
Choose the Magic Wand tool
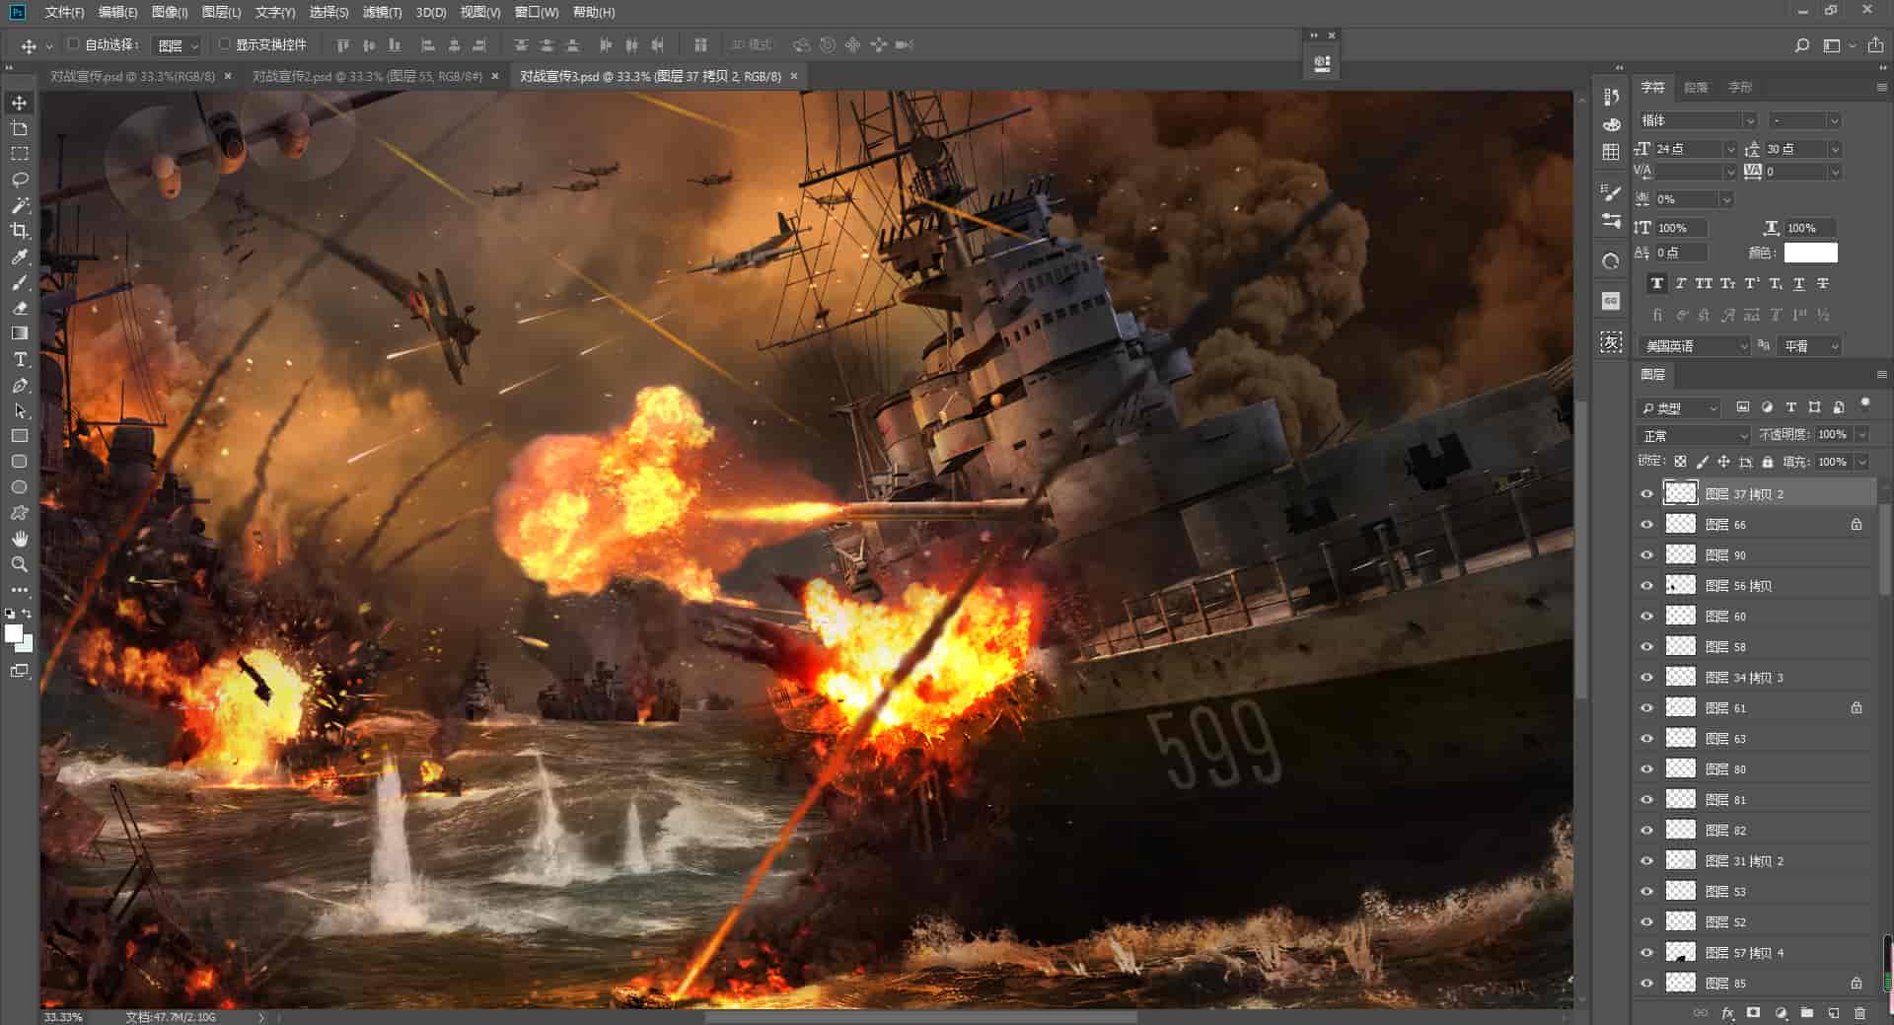[19, 205]
